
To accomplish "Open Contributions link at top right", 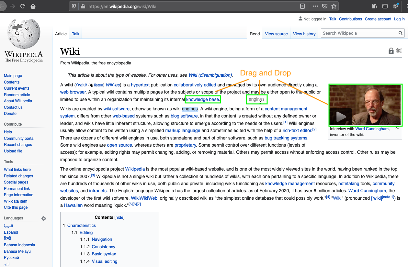I will coord(350,19).
